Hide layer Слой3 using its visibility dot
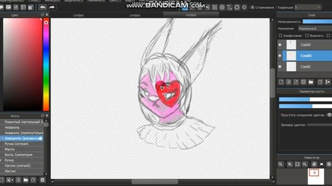 [x=280, y=45]
